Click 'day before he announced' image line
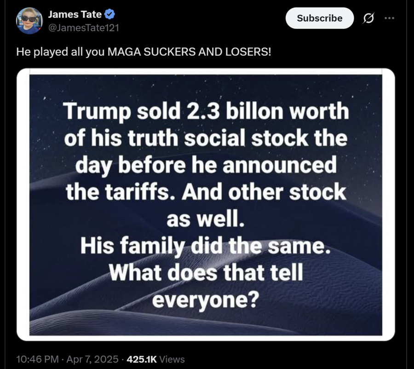This screenshot has width=414, height=369. coord(206,165)
